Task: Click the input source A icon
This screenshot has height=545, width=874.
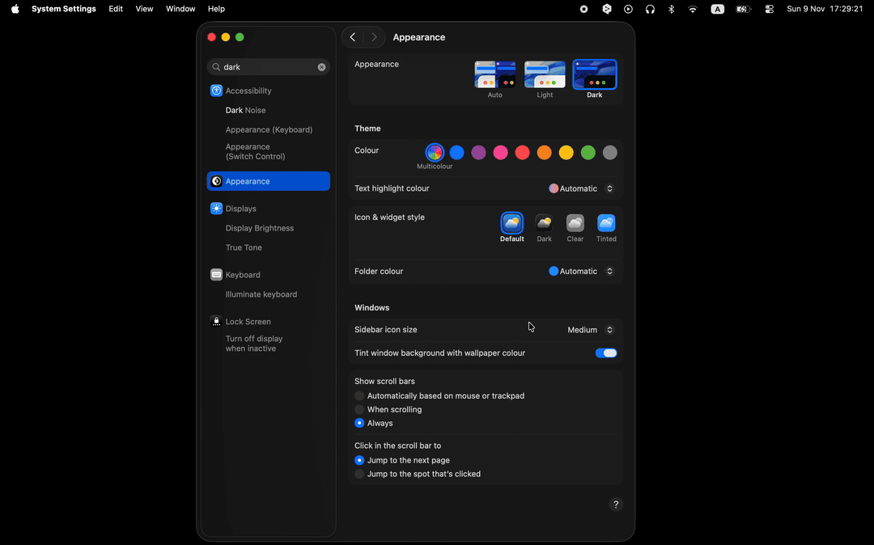Action: [717, 9]
